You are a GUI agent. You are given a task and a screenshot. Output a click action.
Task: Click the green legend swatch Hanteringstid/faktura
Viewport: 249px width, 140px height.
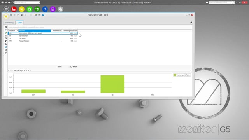tap(175, 75)
